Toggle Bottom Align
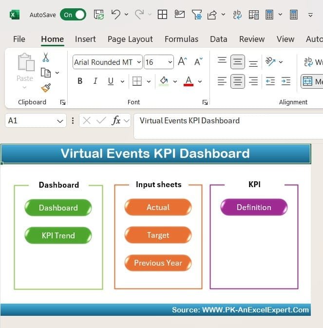This screenshot has height=328, width=323. click(x=253, y=63)
